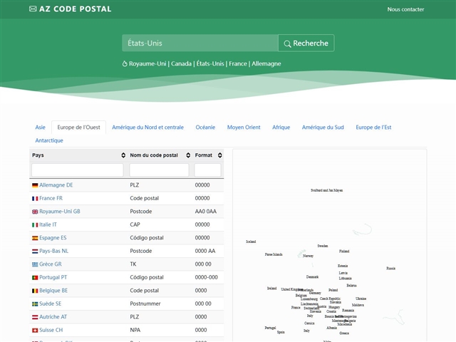Click the AZ Code Postal envelope logo icon
456x342 pixels.
pyautogui.click(x=33, y=9)
